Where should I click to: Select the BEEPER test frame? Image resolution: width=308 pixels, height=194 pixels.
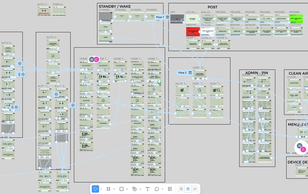[x=237, y=32]
